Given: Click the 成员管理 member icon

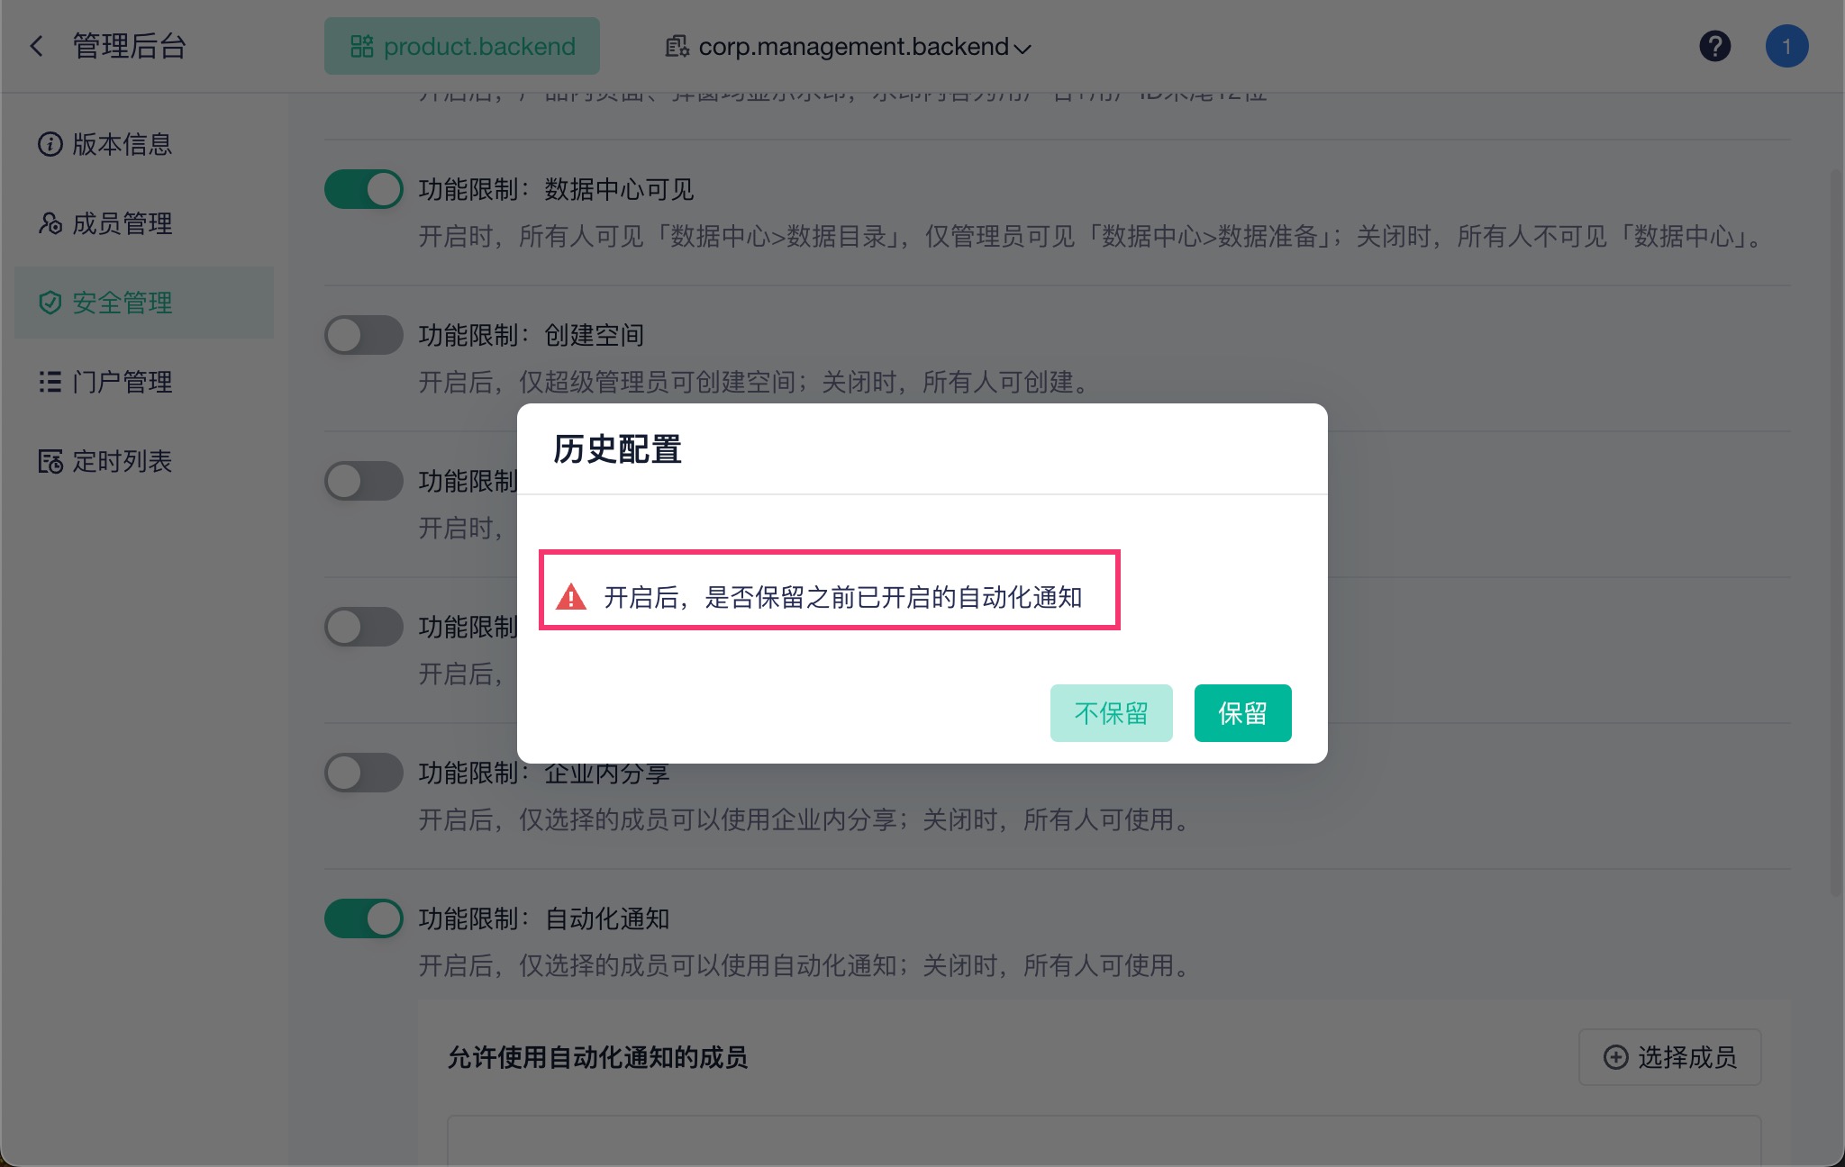Looking at the screenshot, I should tap(50, 223).
